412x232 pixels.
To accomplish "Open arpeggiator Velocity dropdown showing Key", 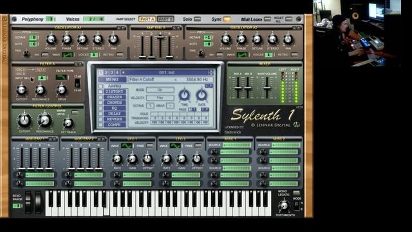I will (160, 97).
